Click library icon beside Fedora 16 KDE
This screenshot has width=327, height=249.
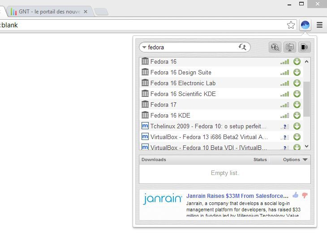145,115
